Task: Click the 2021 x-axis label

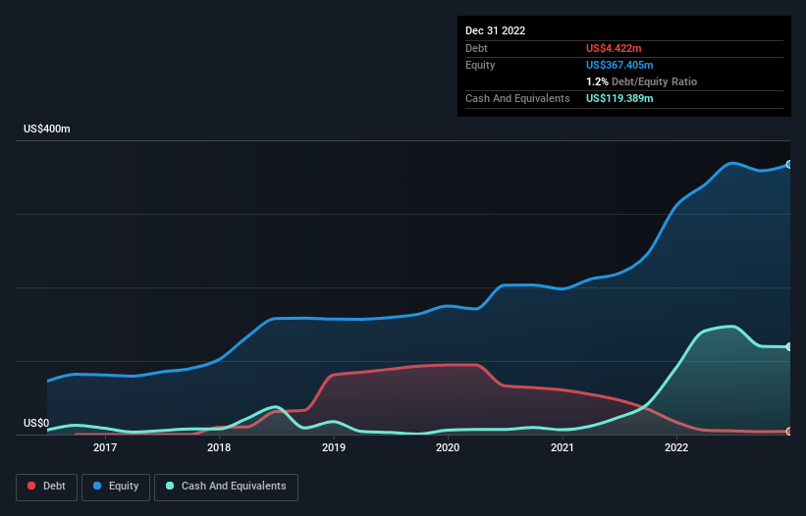Action: tap(563, 447)
